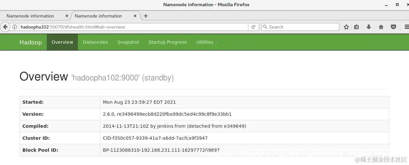This screenshot has height=165, width=409.
Task: Open the Downloads arrow icon
Action: [x=369, y=27]
